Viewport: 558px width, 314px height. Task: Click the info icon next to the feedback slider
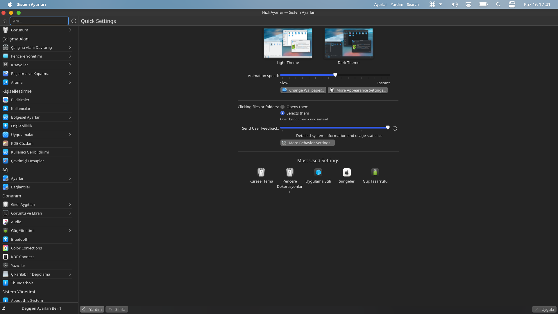tap(395, 128)
